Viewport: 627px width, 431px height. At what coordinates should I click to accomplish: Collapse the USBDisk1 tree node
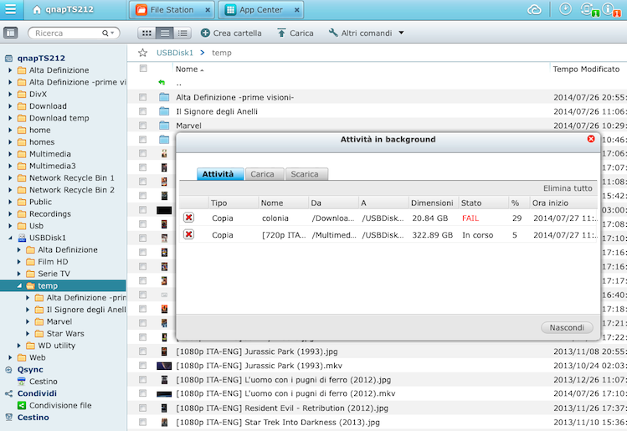click(10, 238)
